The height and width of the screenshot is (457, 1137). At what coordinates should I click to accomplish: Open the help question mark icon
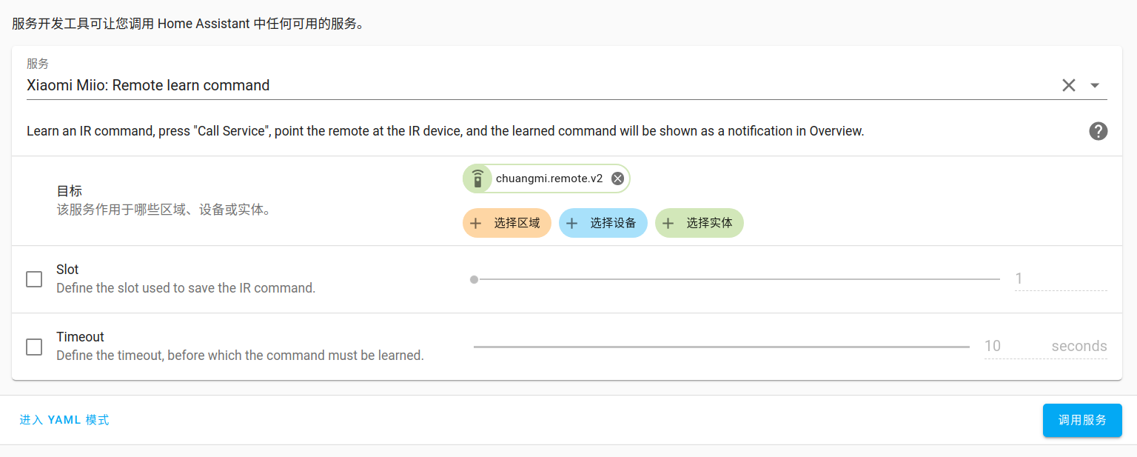1099,131
